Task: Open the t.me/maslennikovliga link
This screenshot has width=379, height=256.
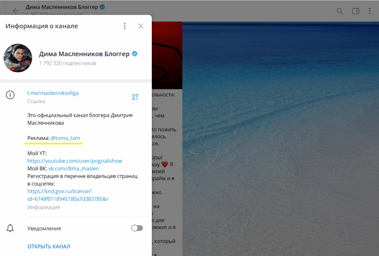Action: tap(53, 93)
